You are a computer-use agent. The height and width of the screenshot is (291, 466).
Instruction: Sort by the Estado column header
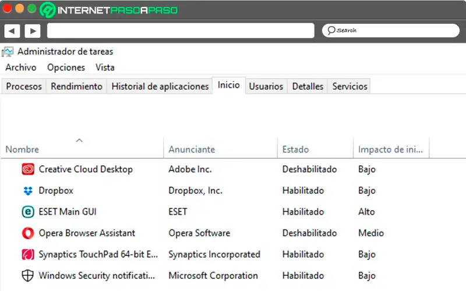315,150
